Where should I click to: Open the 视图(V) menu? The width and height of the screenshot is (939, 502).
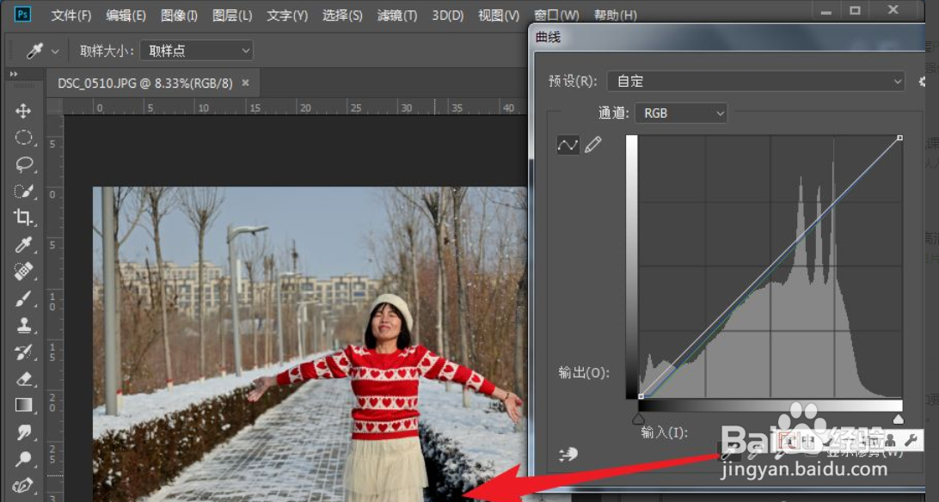[499, 15]
